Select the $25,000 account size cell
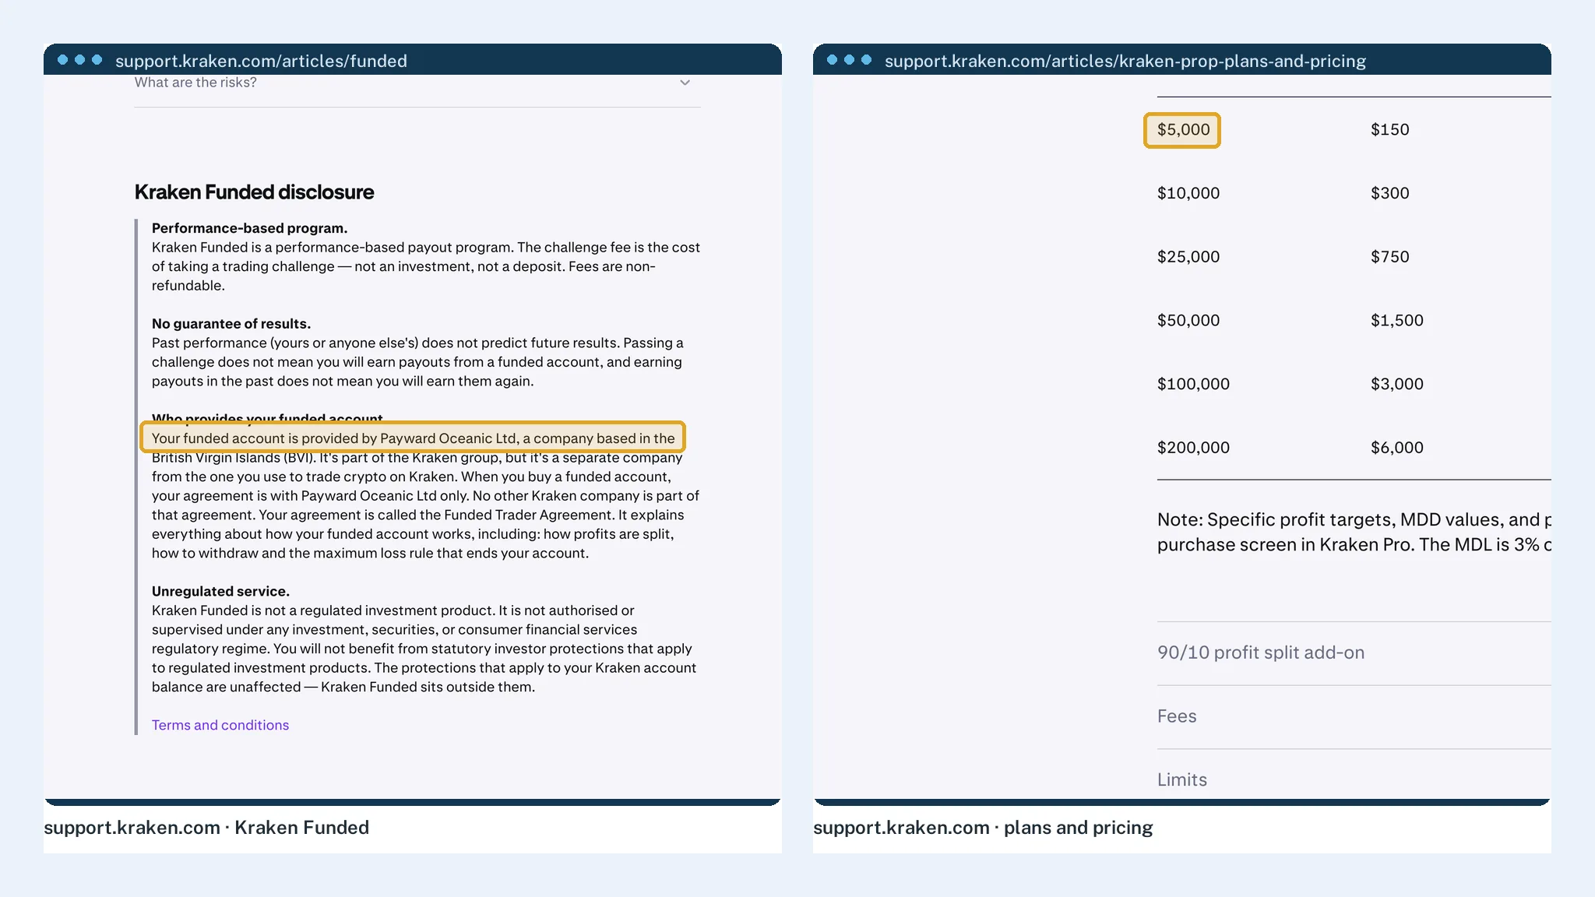1595x897 pixels. 1188,257
